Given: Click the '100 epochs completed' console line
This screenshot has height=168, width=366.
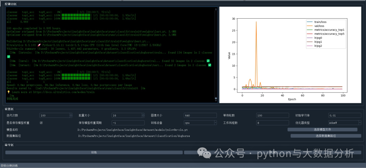Looking at the screenshot, I should (34, 28).
